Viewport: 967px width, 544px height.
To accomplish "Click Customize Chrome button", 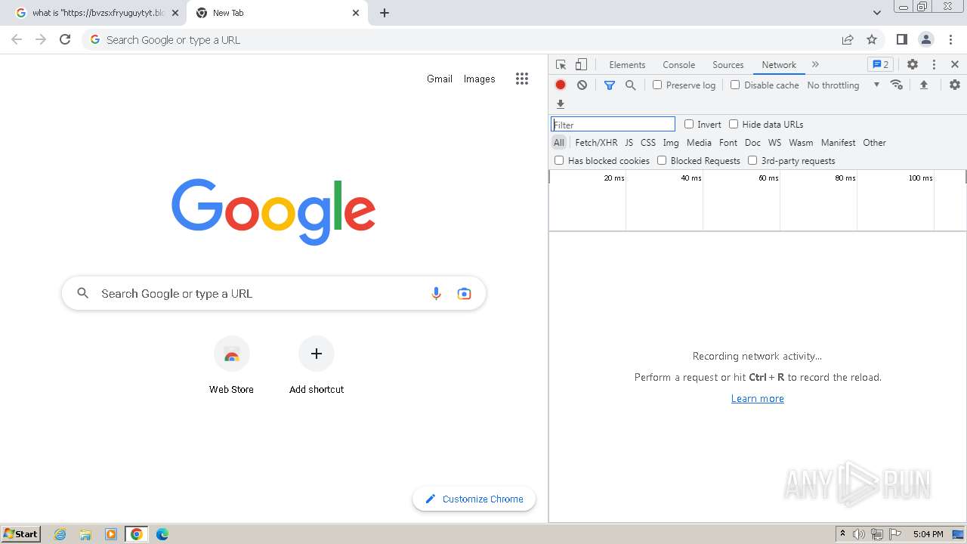I will pyautogui.click(x=474, y=499).
